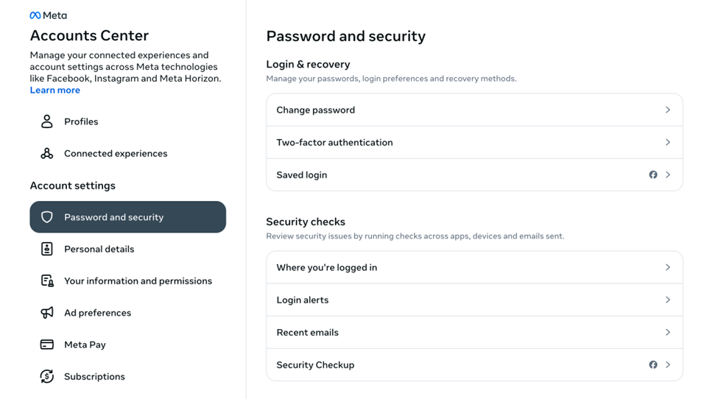Select Ad preferences in the sidebar

tap(97, 313)
